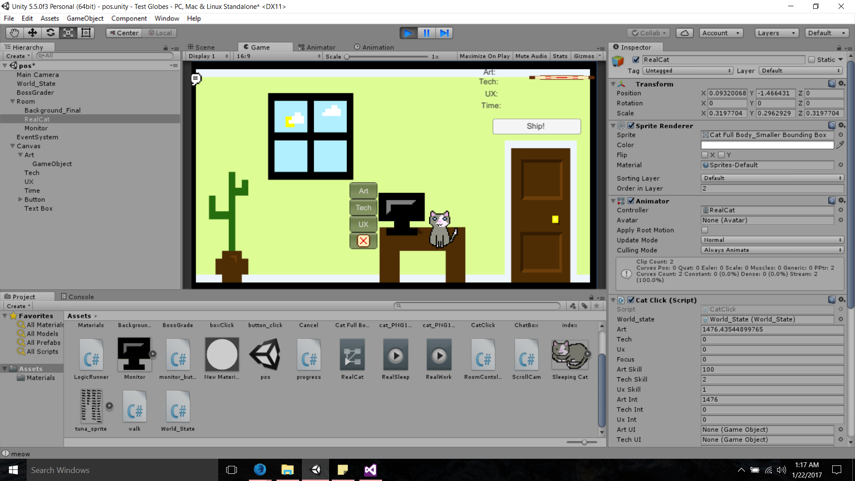Screen dimensions: 855x481
Task: Click Maximize On Play button
Action: point(484,56)
